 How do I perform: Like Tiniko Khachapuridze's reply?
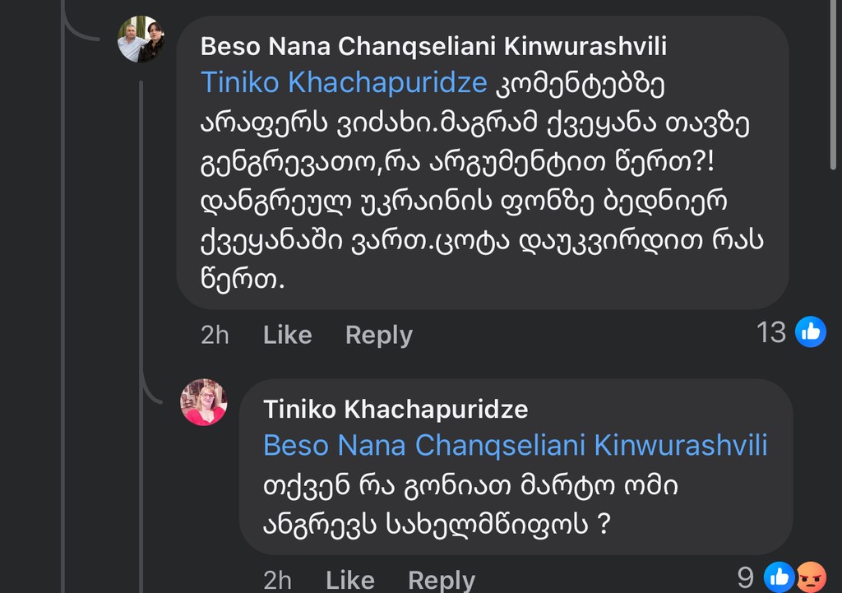point(349,580)
